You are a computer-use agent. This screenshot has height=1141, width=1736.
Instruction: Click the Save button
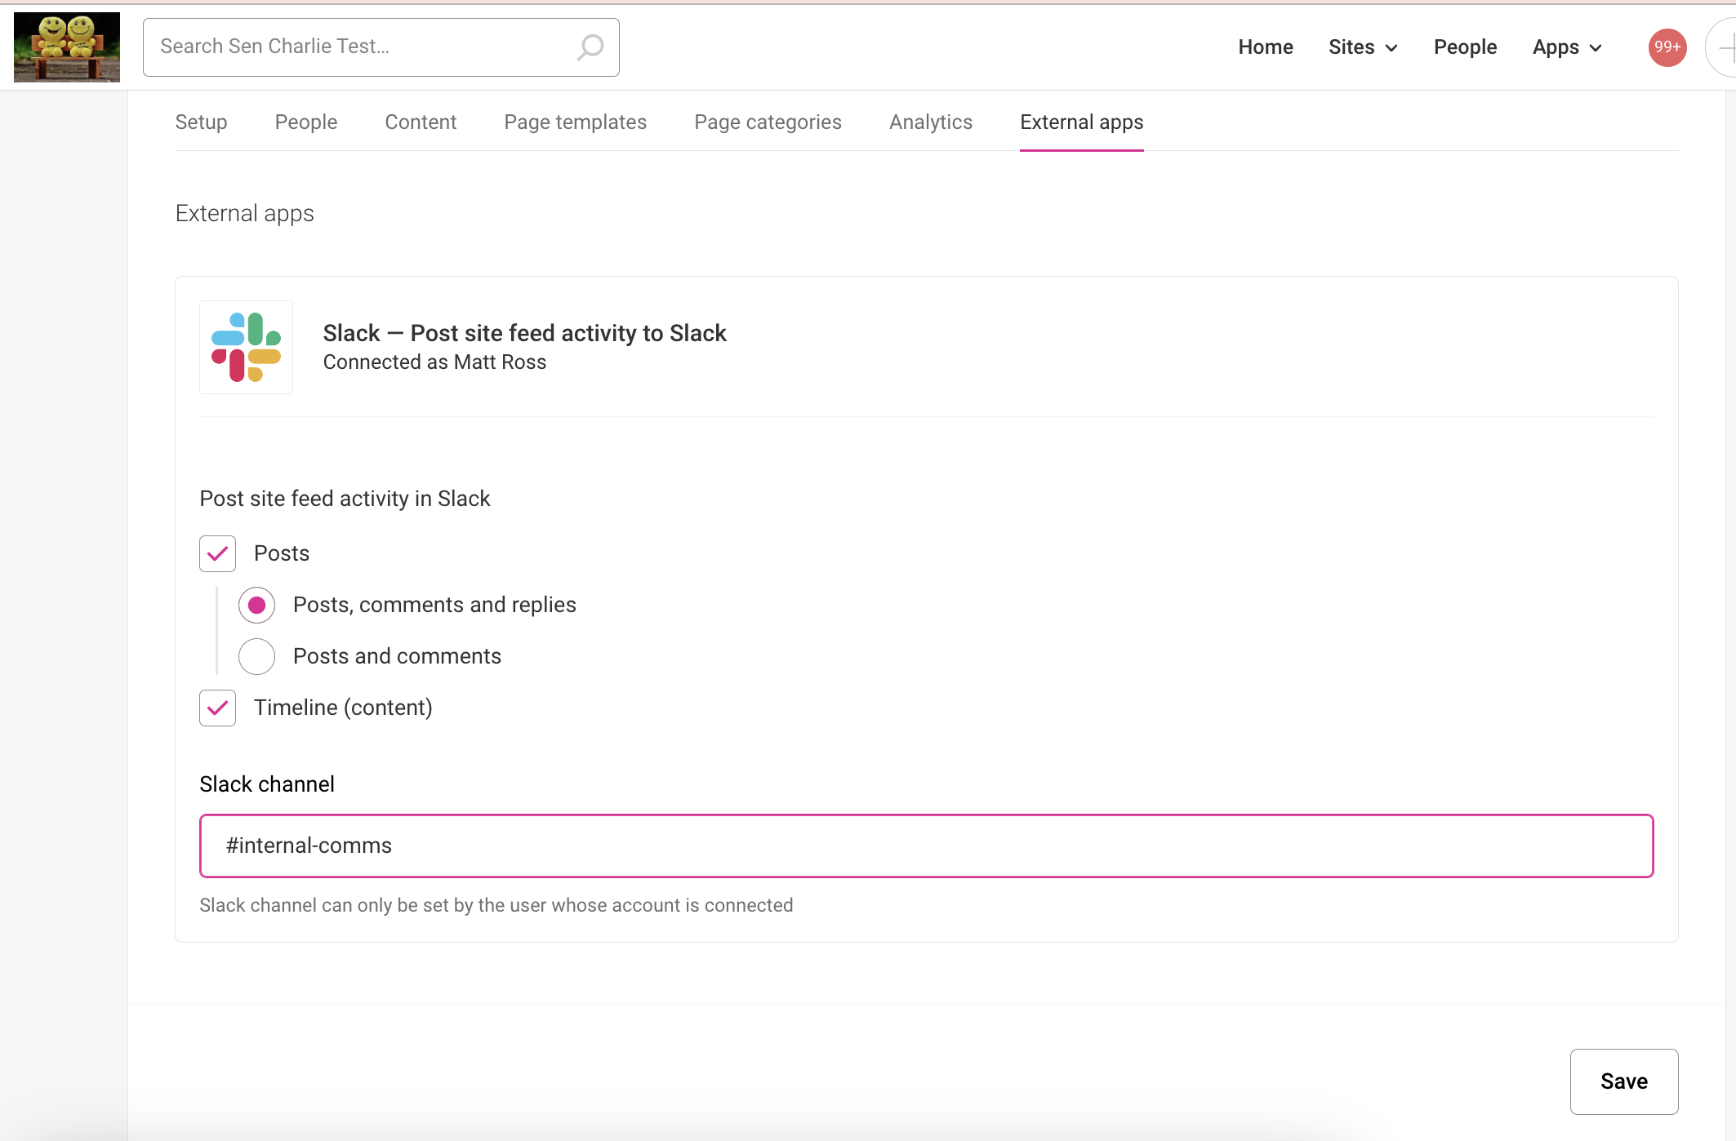(1623, 1081)
